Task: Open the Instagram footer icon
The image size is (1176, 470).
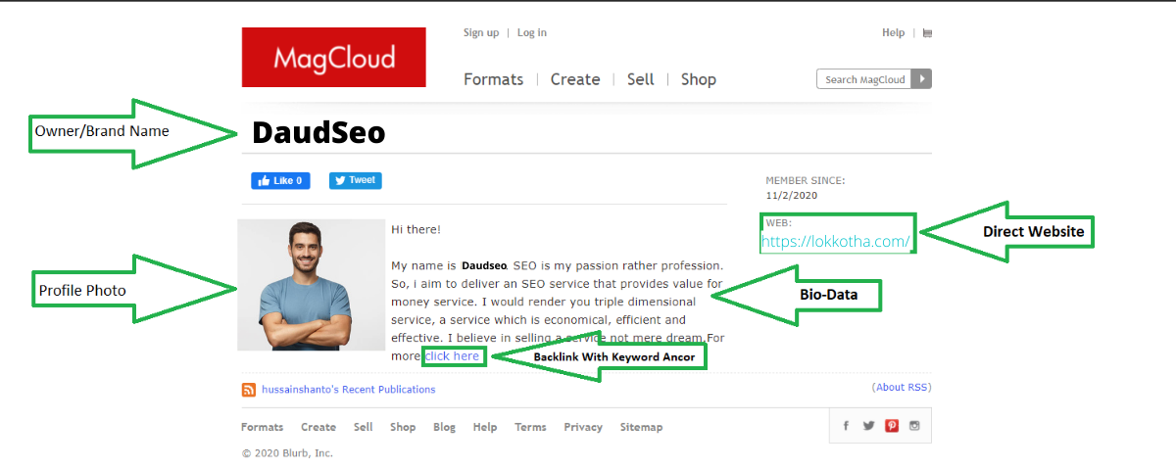Action: pos(914,426)
